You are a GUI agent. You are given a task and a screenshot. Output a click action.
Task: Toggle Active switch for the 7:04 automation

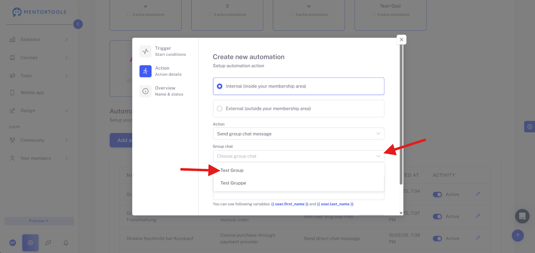click(437, 194)
